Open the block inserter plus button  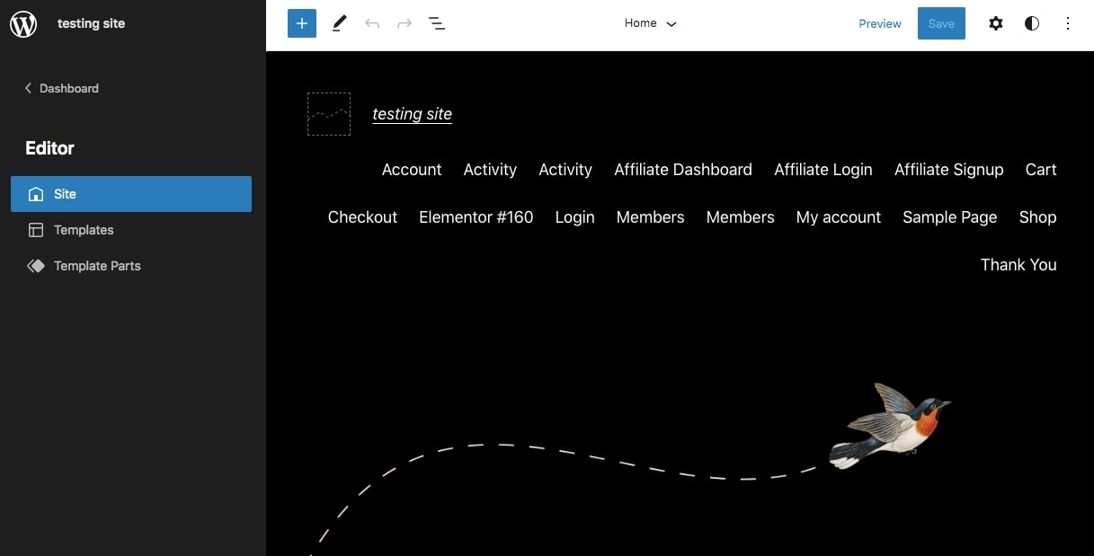click(x=302, y=24)
